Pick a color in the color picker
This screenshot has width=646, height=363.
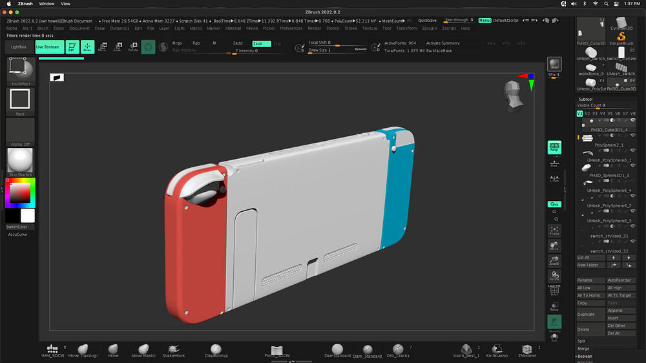pos(20,193)
